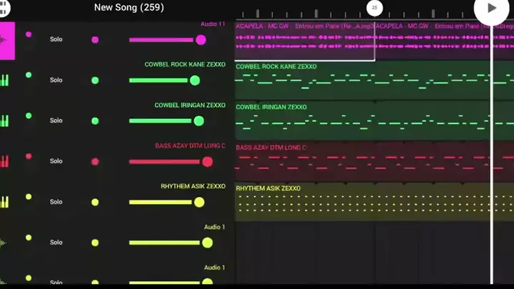The width and height of the screenshot is (514, 289).
Task: Click pink pan dot on Audio 11 track
Action: coord(95,40)
